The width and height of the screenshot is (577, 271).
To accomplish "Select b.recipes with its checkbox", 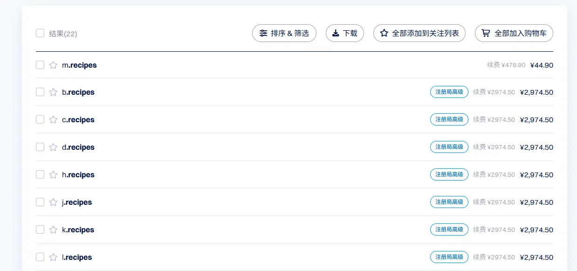I will tap(40, 92).
